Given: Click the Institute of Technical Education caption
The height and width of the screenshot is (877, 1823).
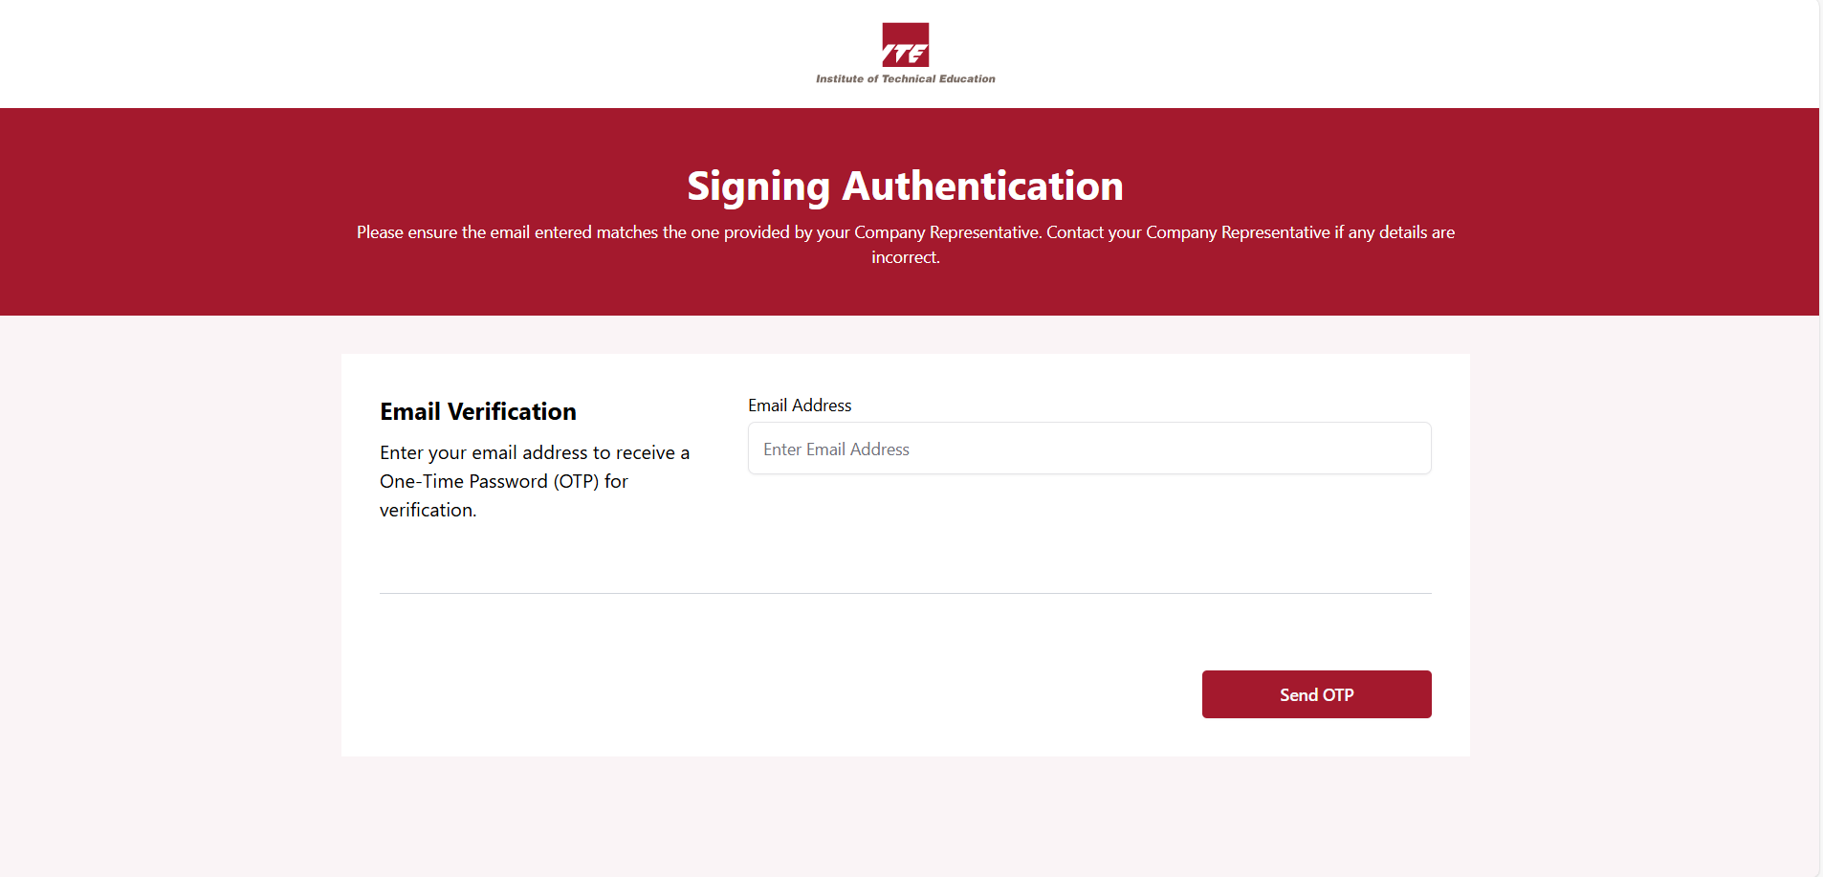Looking at the screenshot, I should point(905,79).
